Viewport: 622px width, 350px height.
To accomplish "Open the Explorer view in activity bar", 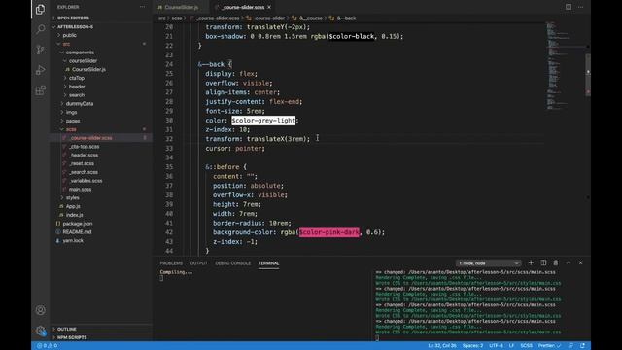I will pos(40,9).
